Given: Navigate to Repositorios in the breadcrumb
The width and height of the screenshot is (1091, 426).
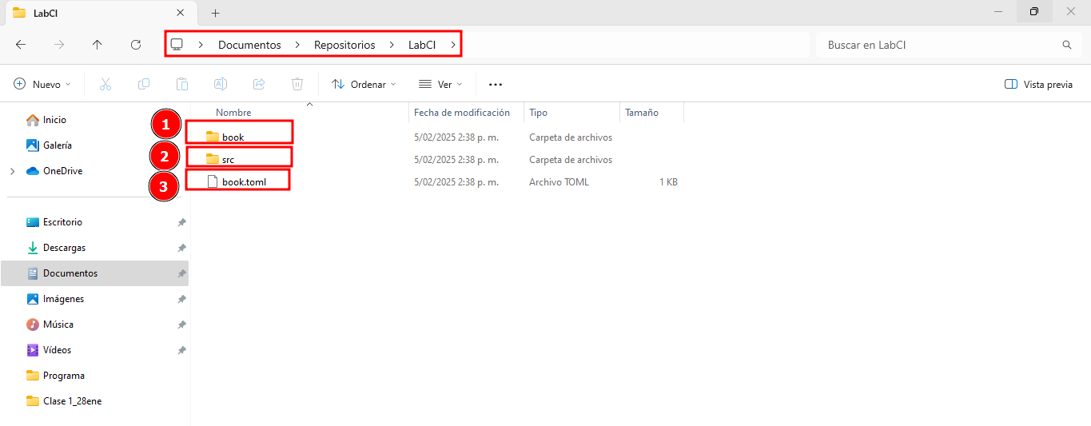Looking at the screenshot, I should click(344, 45).
